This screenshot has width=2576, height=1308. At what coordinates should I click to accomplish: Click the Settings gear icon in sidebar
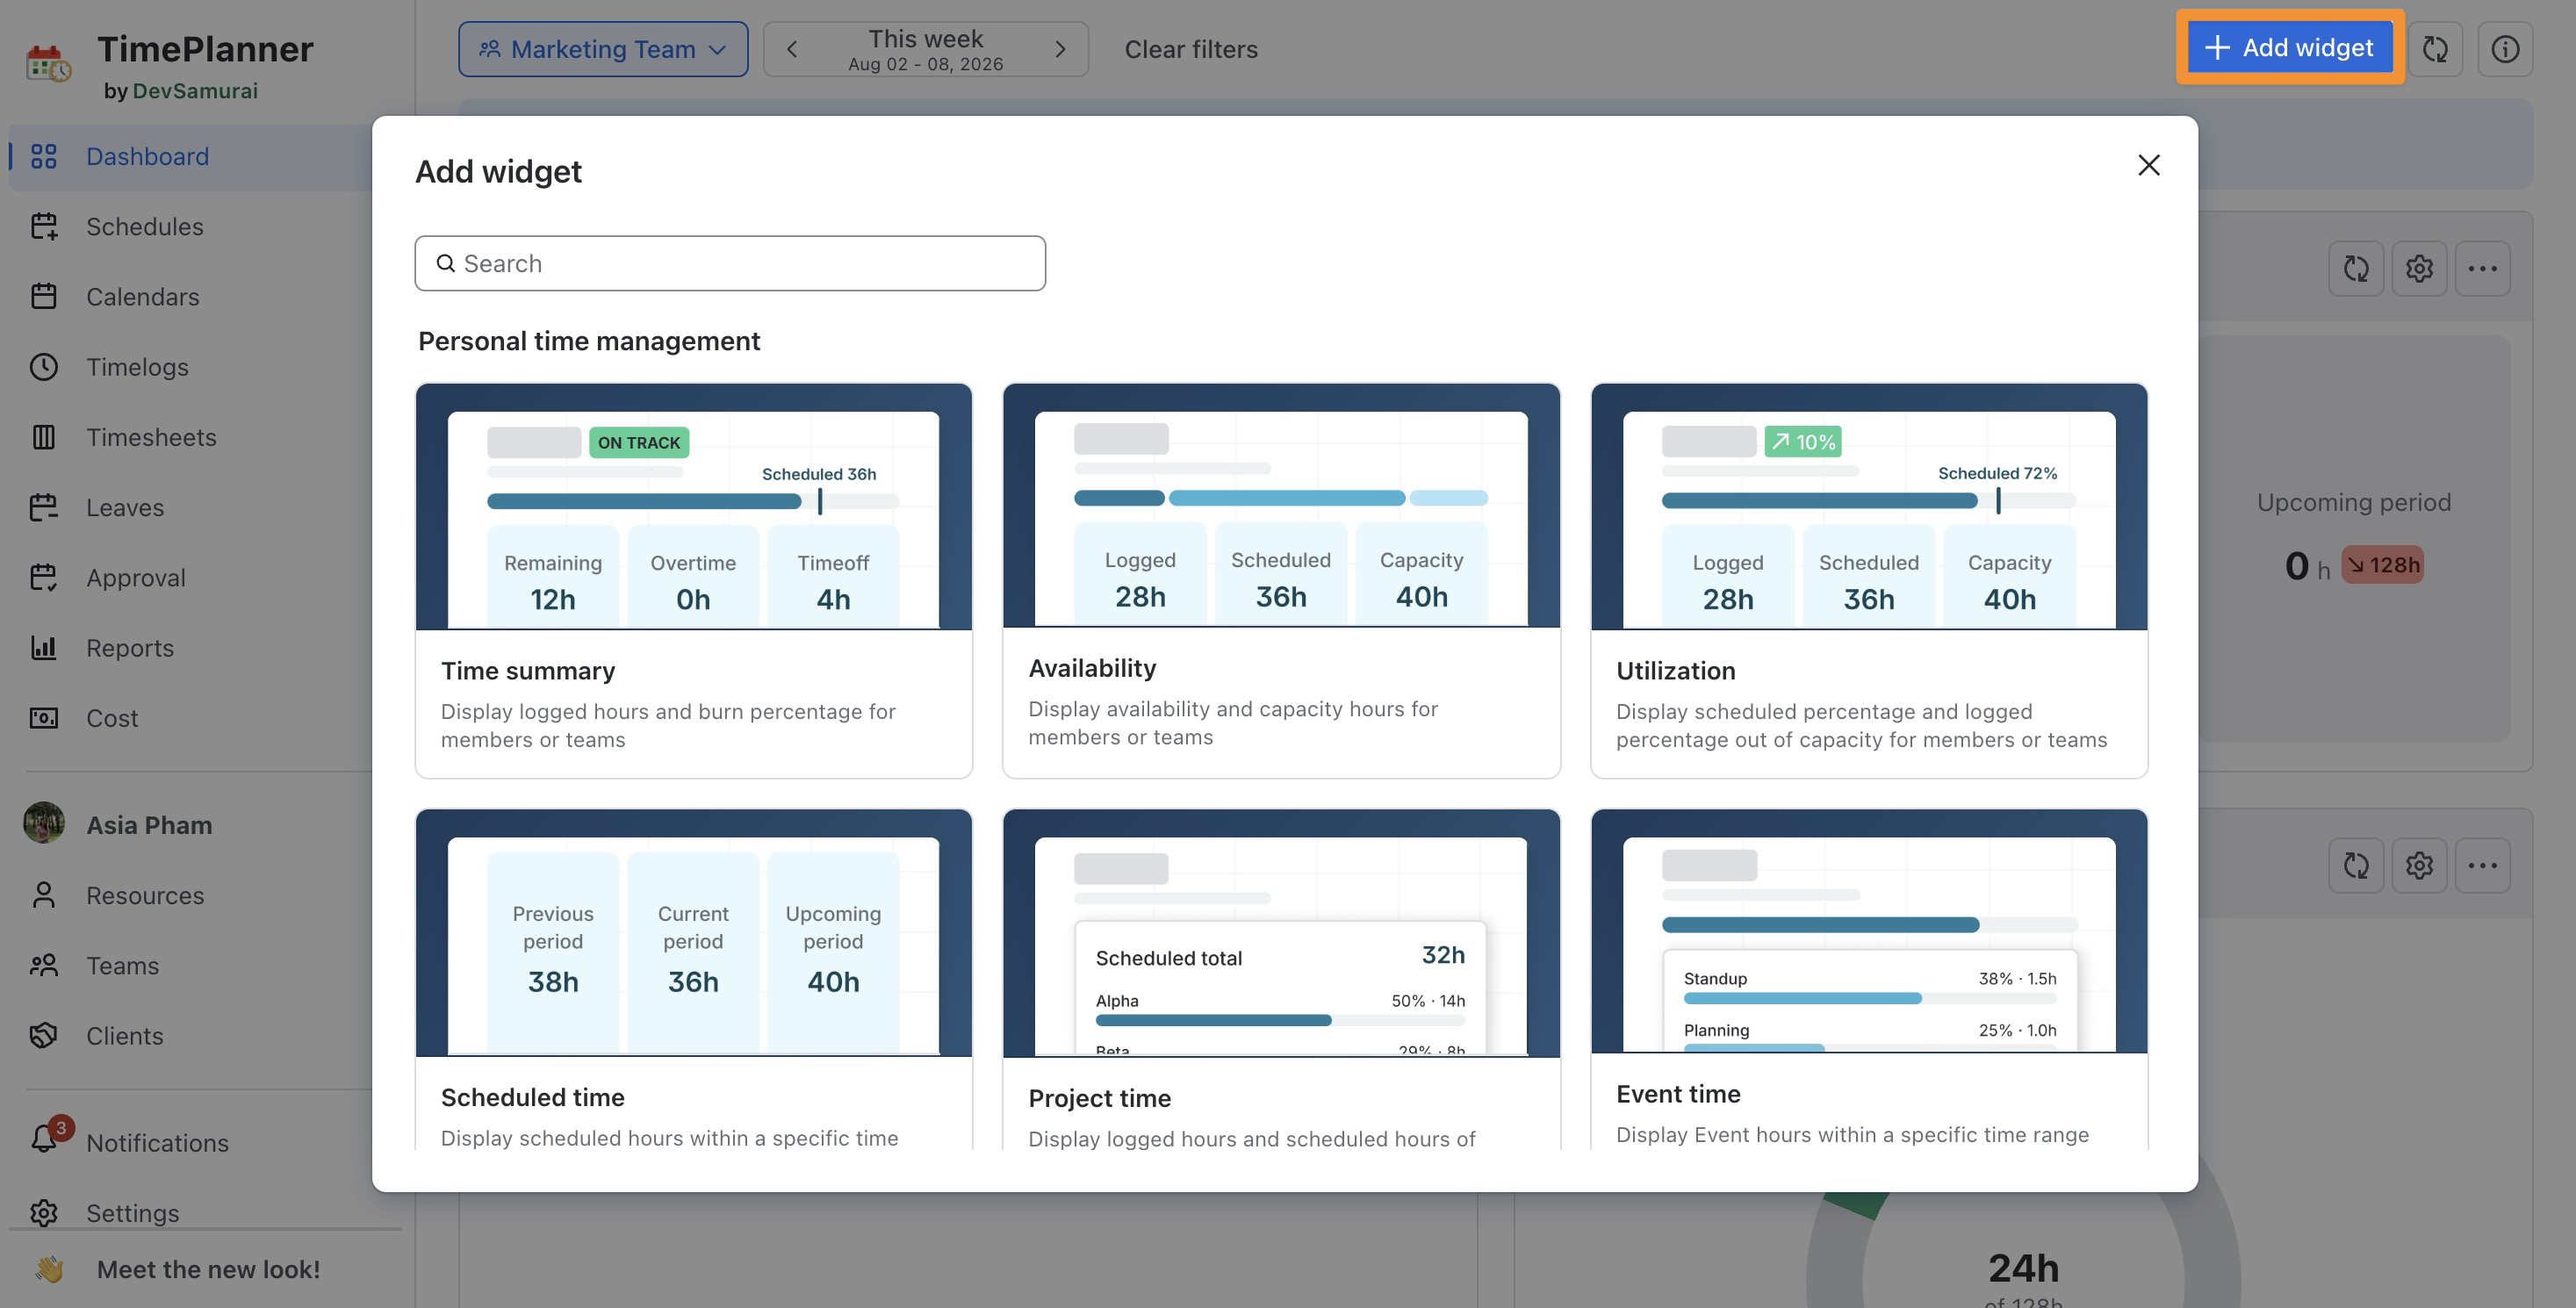43,1213
